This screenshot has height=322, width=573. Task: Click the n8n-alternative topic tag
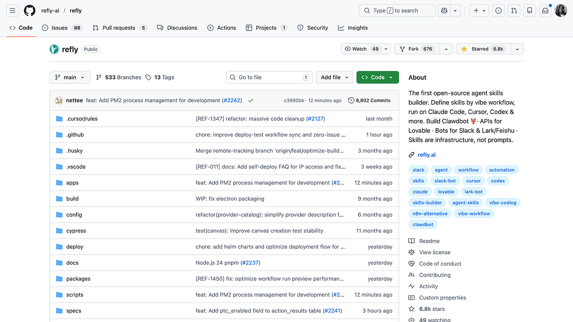pyautogui.click(x=430, y=214)
